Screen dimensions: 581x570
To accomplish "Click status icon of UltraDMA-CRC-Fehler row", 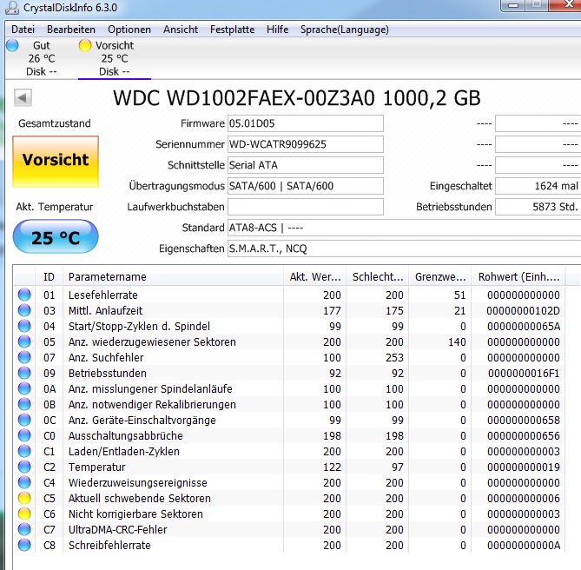I will click(24, 530).
